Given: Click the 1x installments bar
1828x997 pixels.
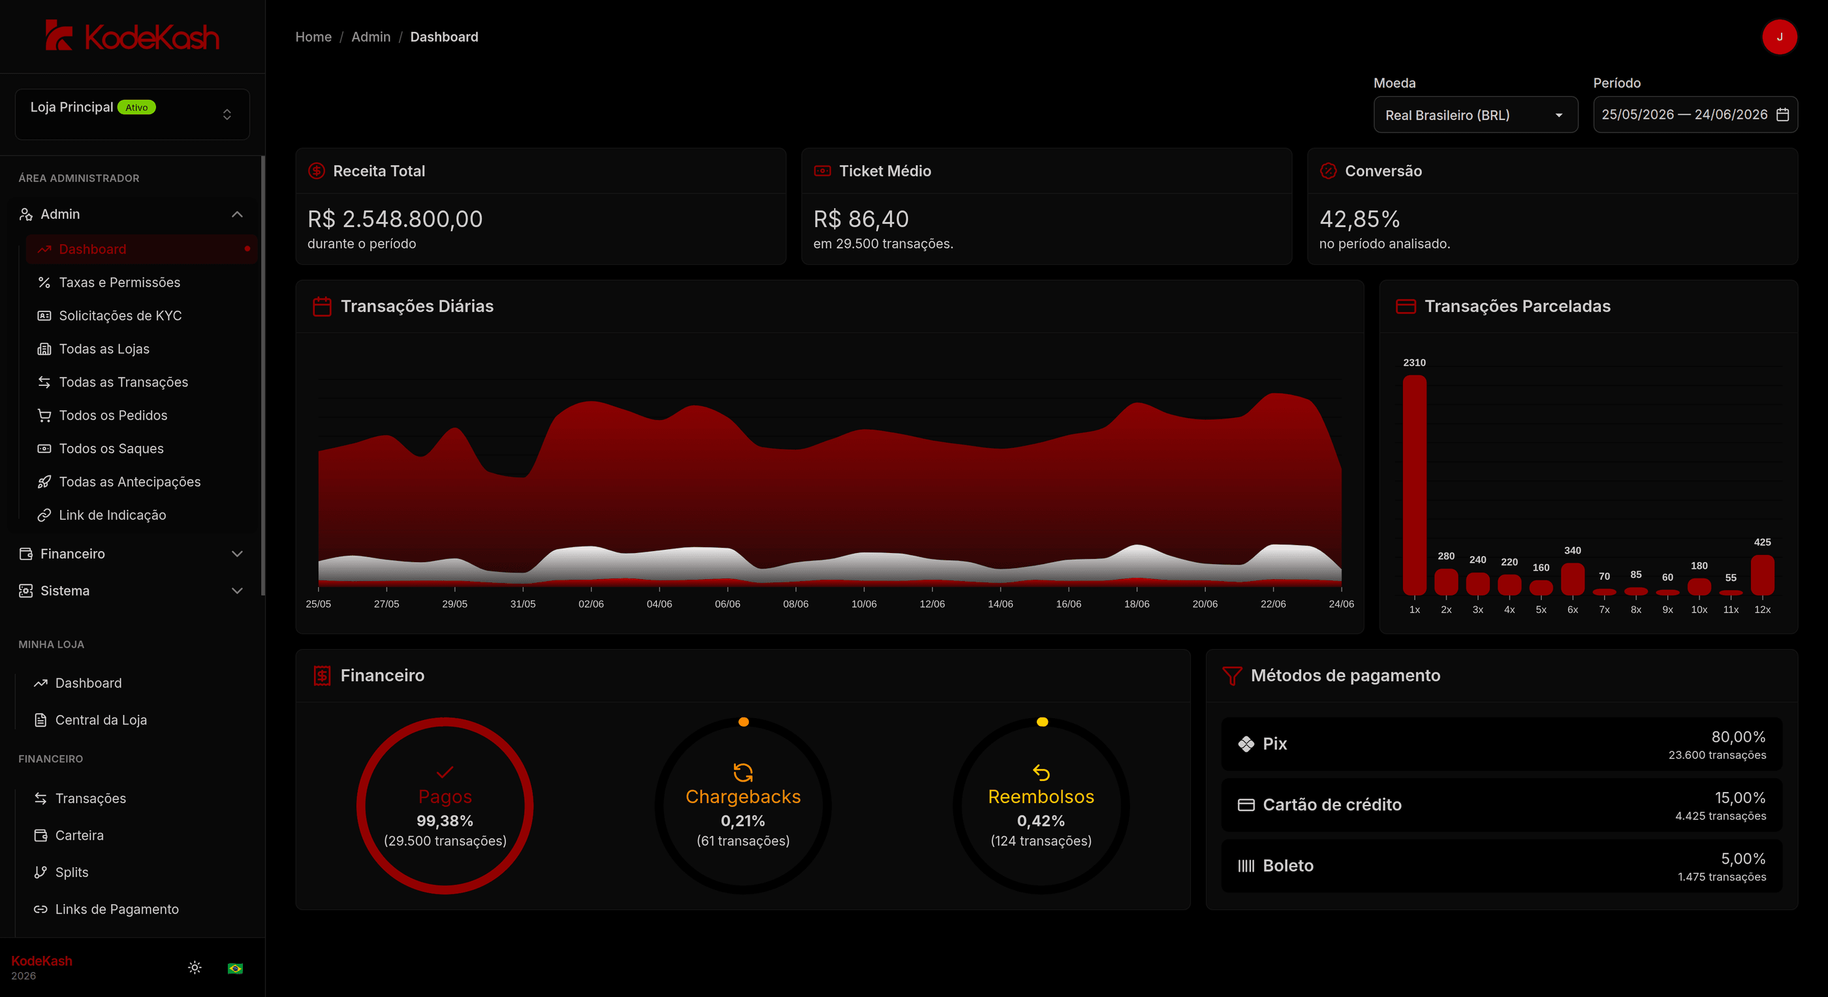Looking at the screenshot, I should coord(1414,485).
